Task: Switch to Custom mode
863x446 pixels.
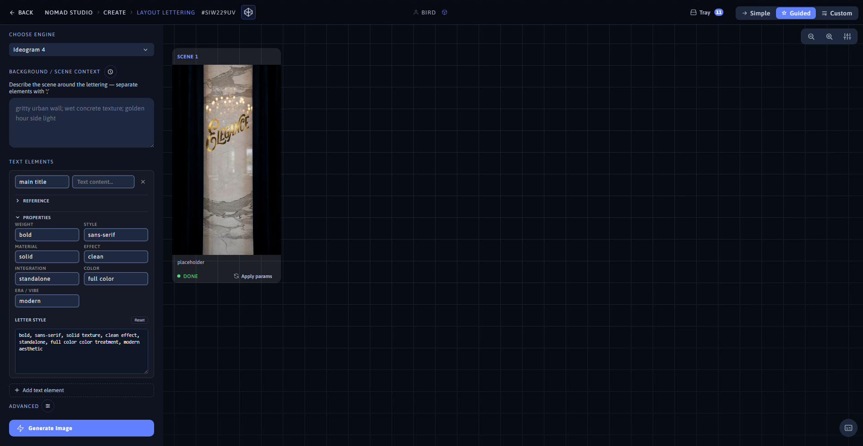Action: tap(837, 13)
